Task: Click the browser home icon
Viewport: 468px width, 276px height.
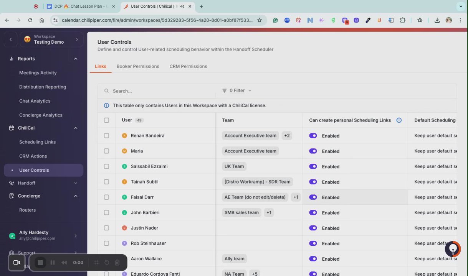Action: pyautogui.click(x=41, y=20)
